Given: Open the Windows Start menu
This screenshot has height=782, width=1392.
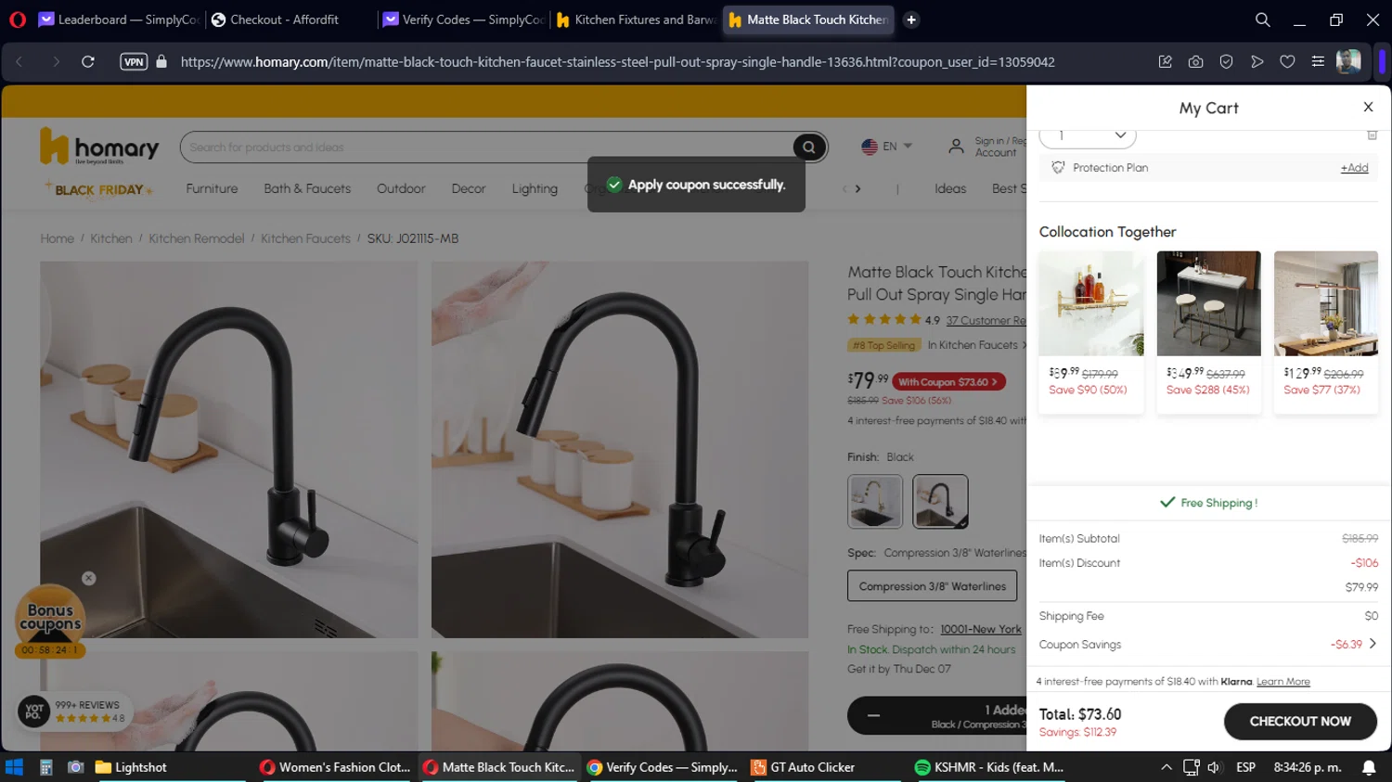Looking at the screenshot, I should coord(14,767).
